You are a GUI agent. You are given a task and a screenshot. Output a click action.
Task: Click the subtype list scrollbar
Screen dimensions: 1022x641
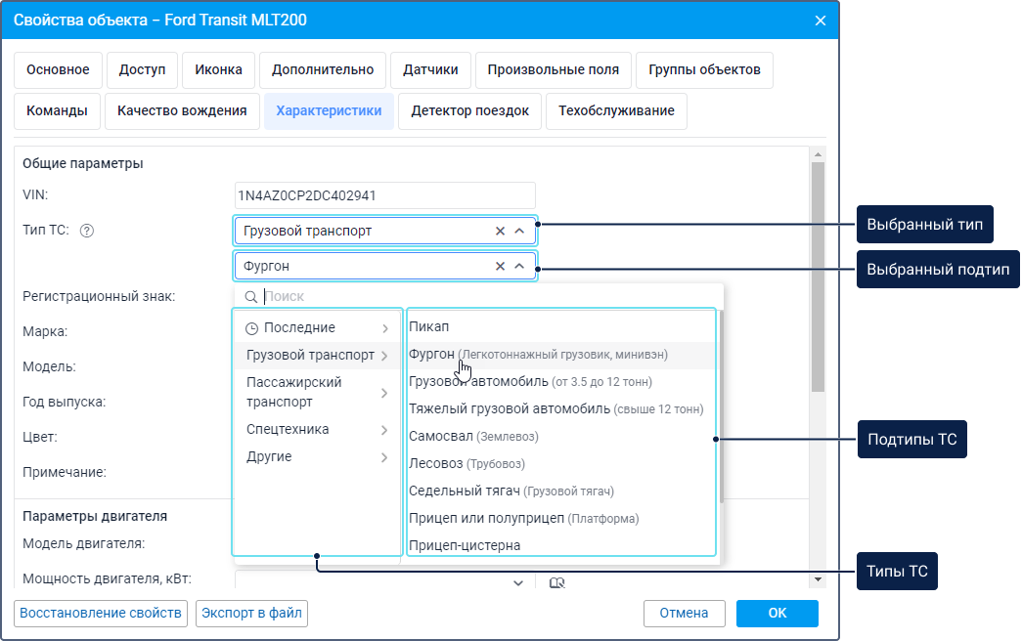coord(722,407)
